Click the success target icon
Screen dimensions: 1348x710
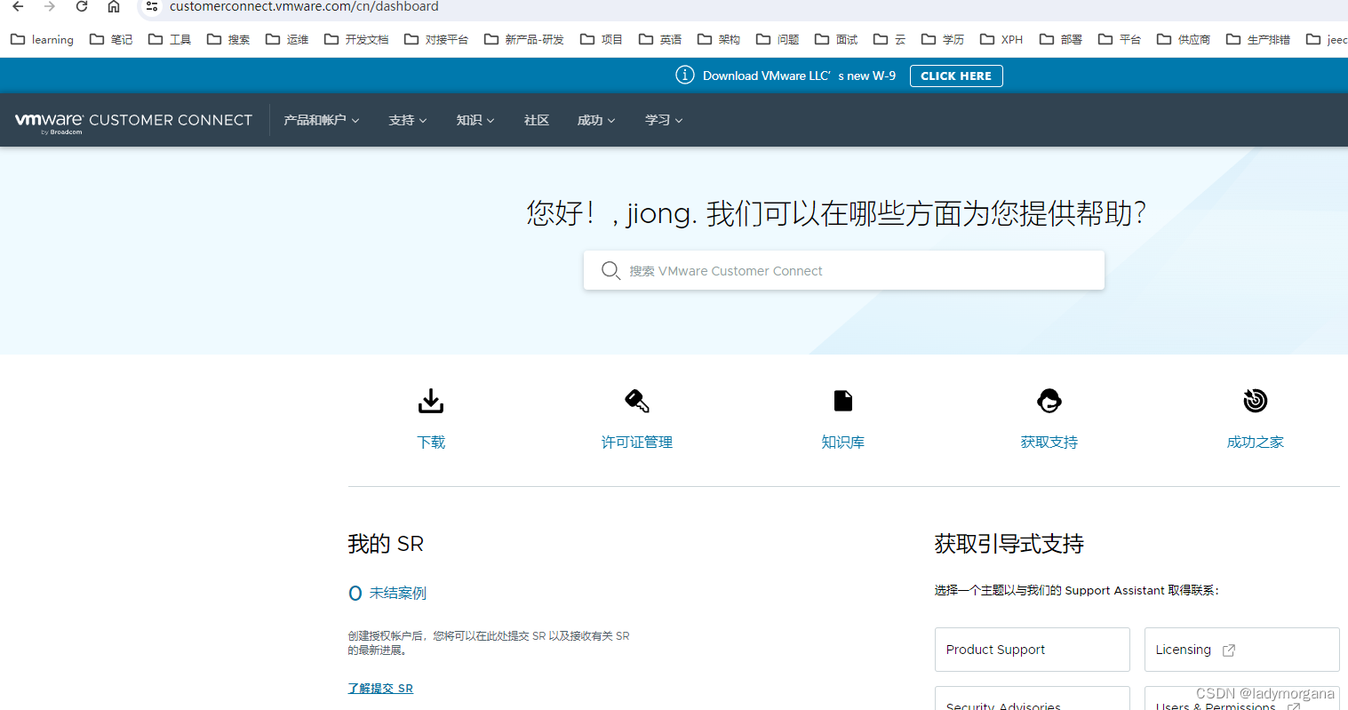click(1256, 401)
